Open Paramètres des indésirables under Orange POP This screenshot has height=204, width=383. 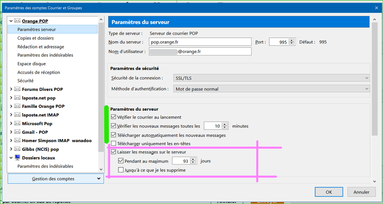45,55
